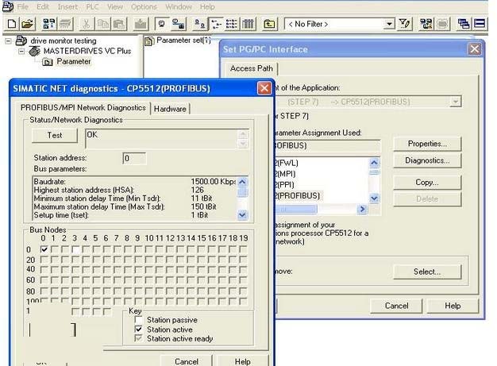Click the Accessible Nodes toolbar icon
Image resolution: width=497 pixels, height=366 pixels.
pos(48,24)
